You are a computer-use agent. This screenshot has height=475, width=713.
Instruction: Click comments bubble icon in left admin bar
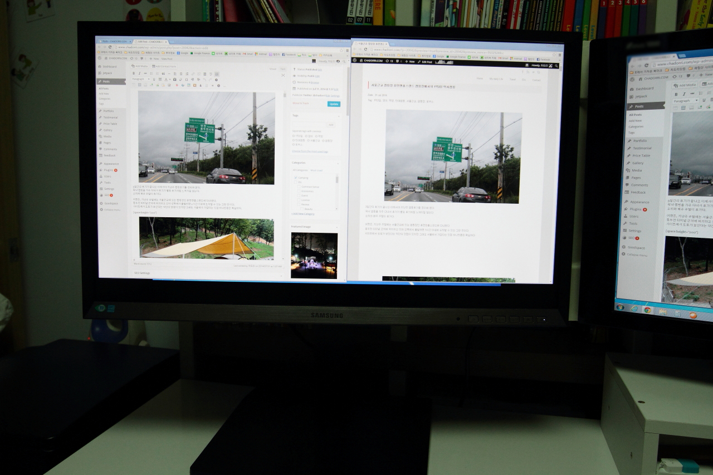coord(143,58)
